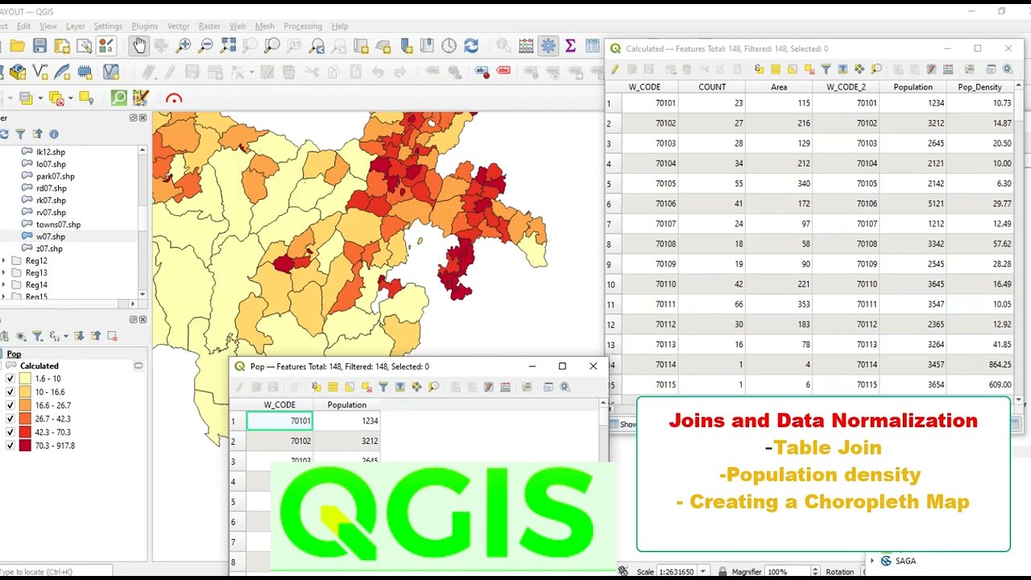Open project folder icon
1031x580 pixels.
pos(18,46)
